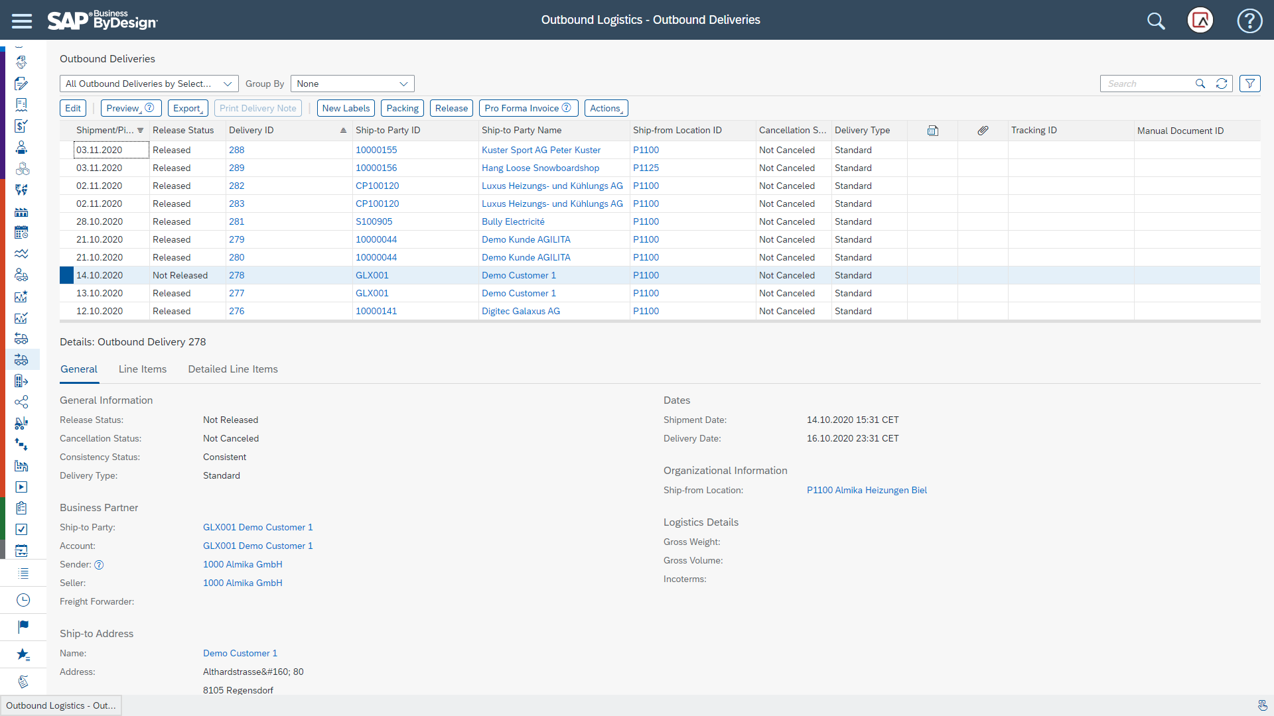1274x716 pixels.
Task: Open the Preview button menu
Action: pyautogui.click(x=131, y=108)
